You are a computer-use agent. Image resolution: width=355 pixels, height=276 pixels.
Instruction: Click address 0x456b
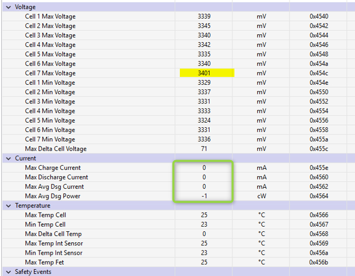coord(319,262)
